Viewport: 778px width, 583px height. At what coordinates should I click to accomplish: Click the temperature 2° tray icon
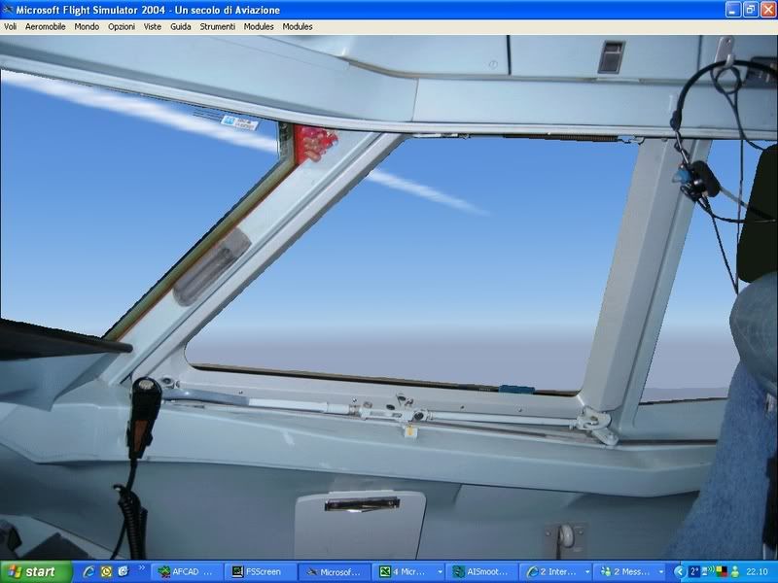click(x=693, y=571)
